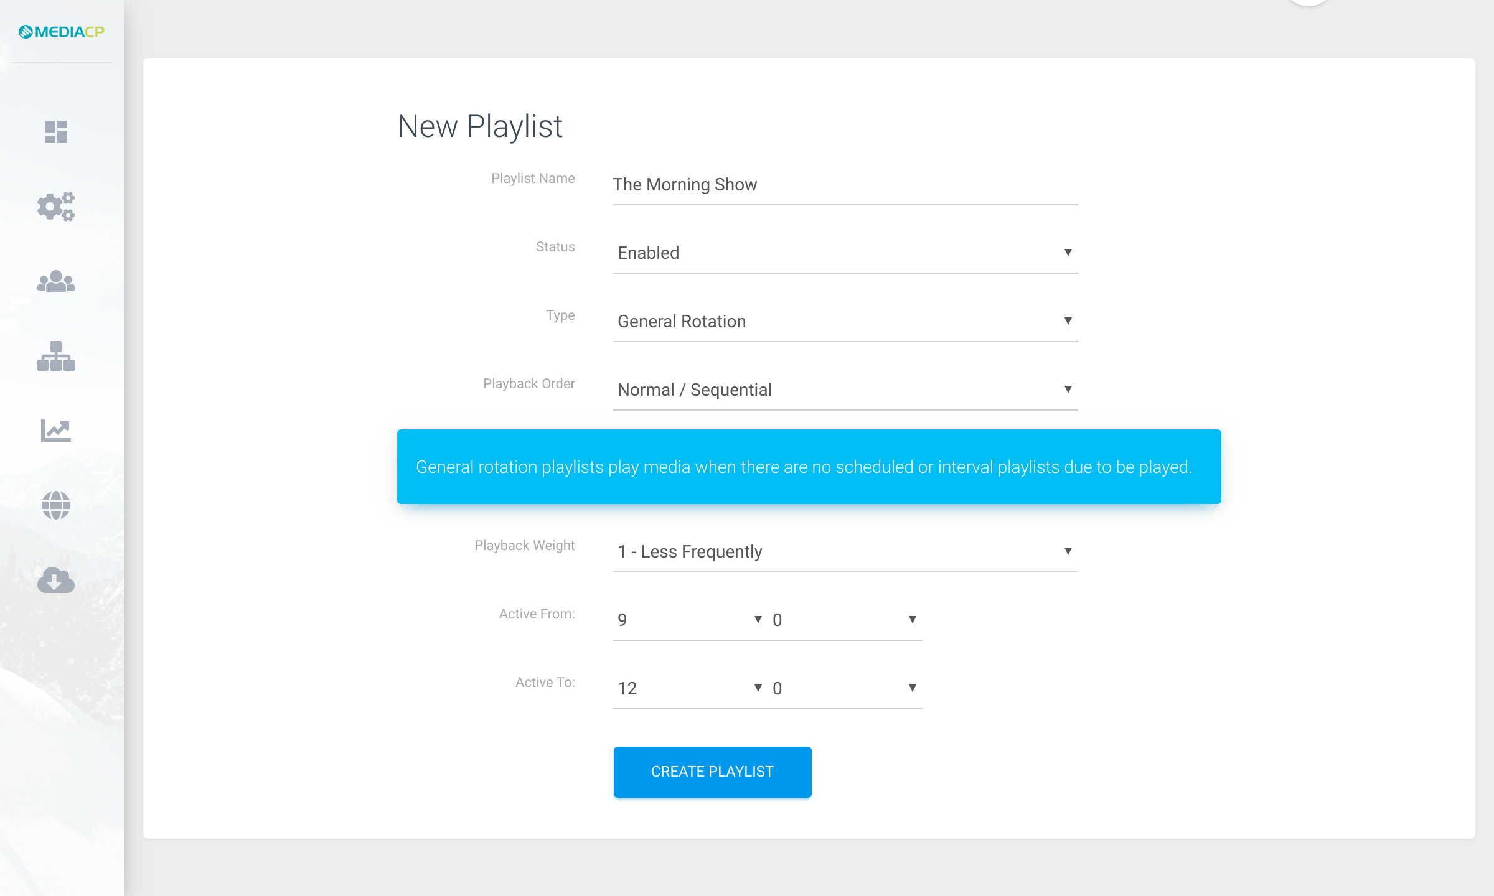Open the cloud download icon in sidebar
The image size is (1494, 896).
coord(56,580)
